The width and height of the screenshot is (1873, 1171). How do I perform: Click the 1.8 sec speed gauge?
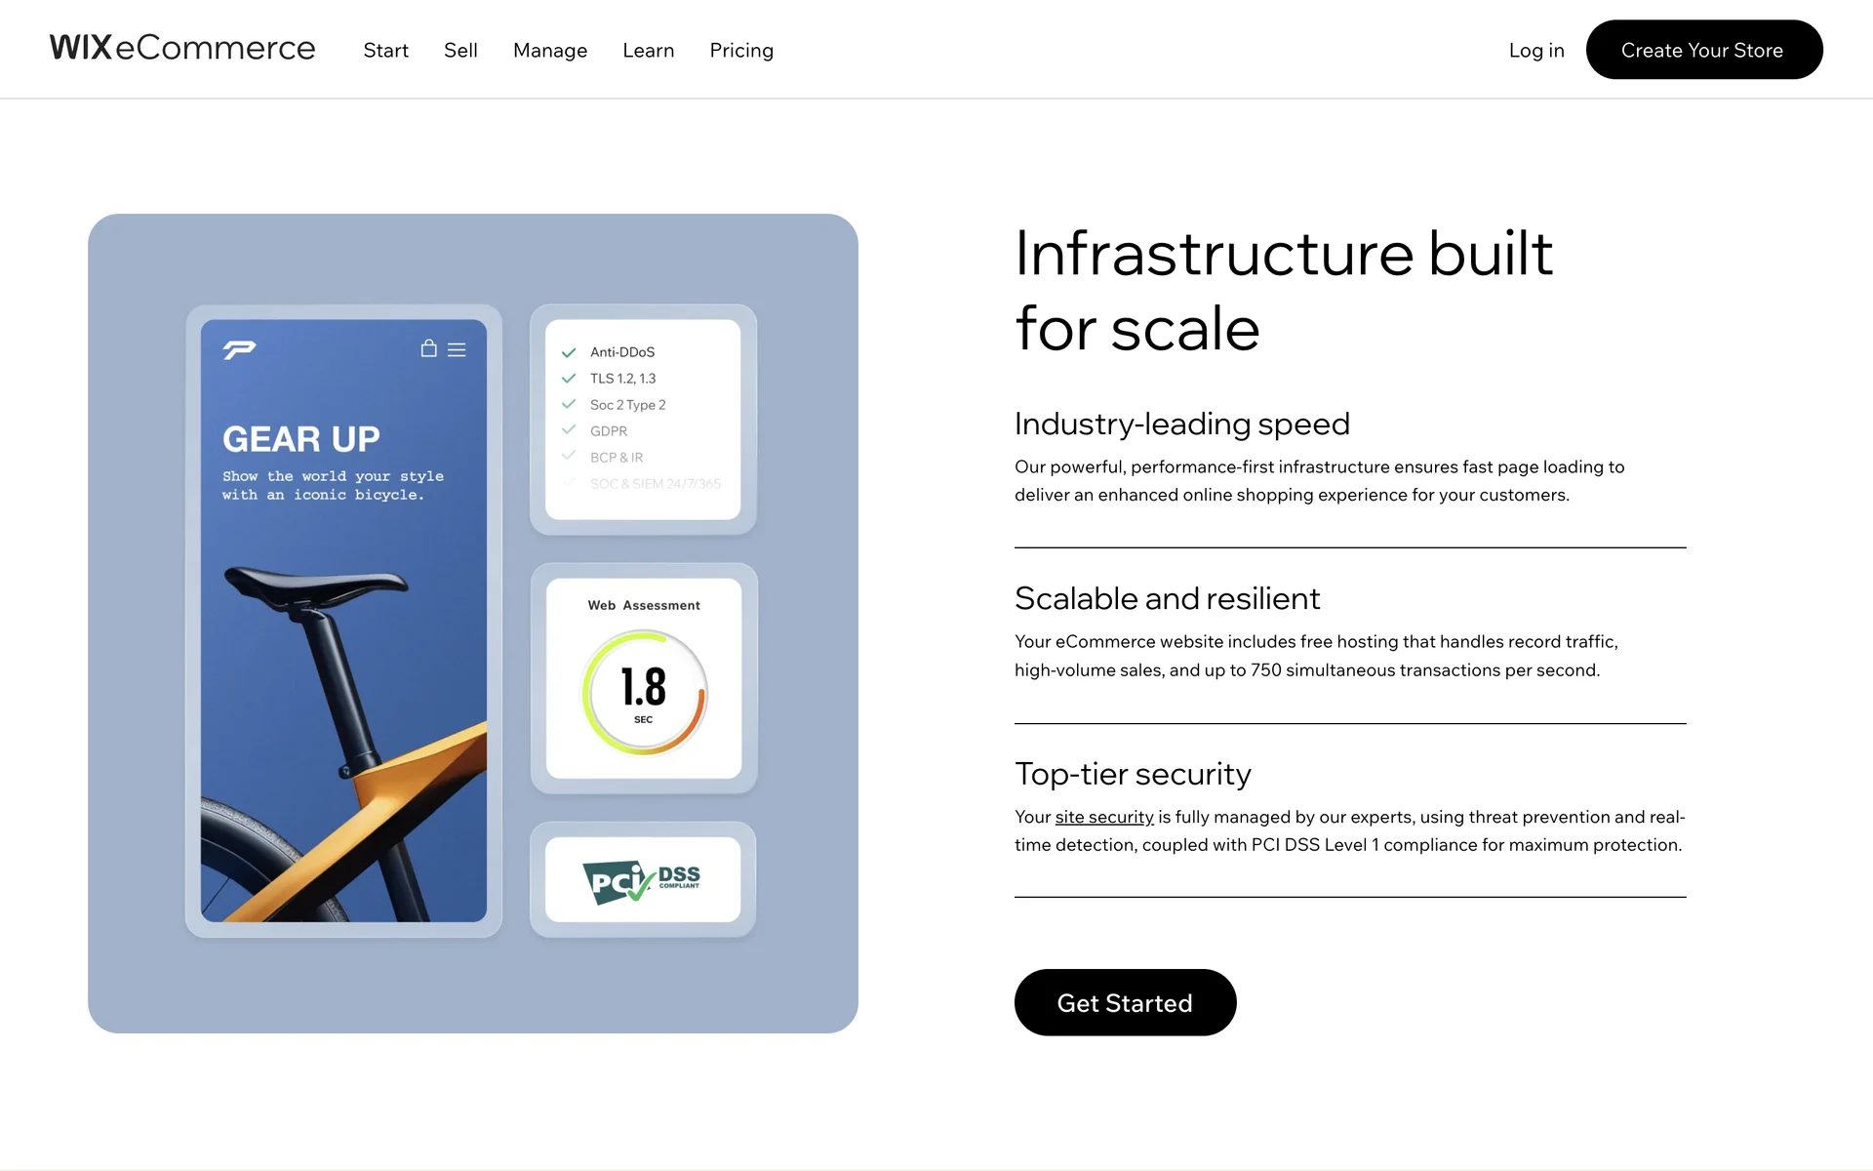click(644, 693)
